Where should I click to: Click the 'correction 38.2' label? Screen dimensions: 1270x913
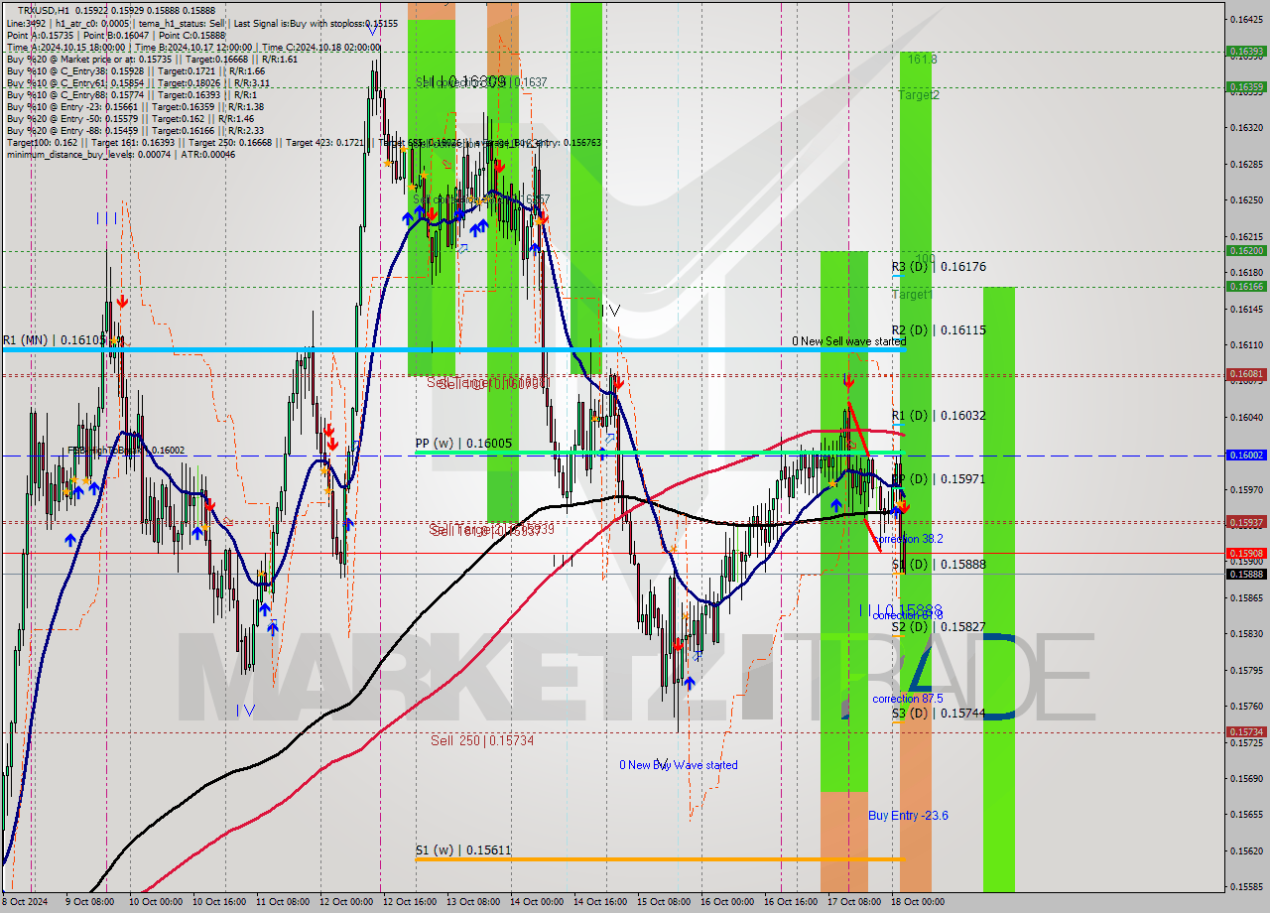tap(908, 539)
